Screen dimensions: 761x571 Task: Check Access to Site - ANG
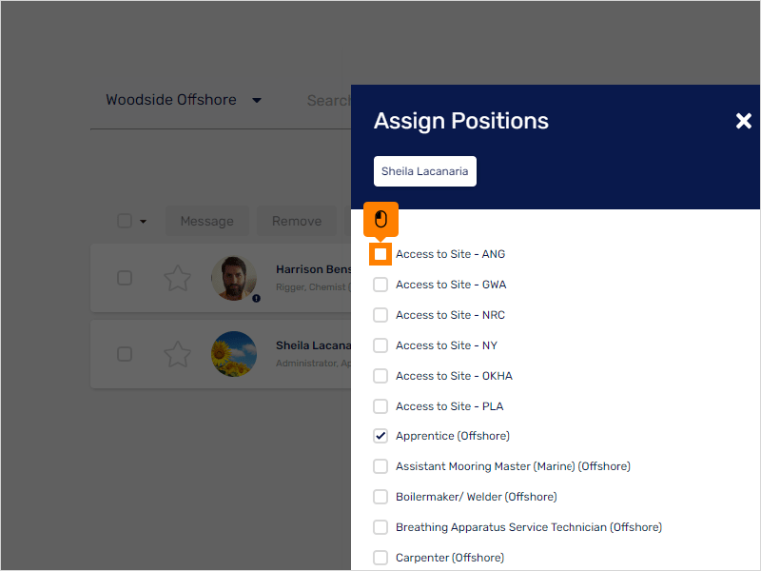point(380,254)
